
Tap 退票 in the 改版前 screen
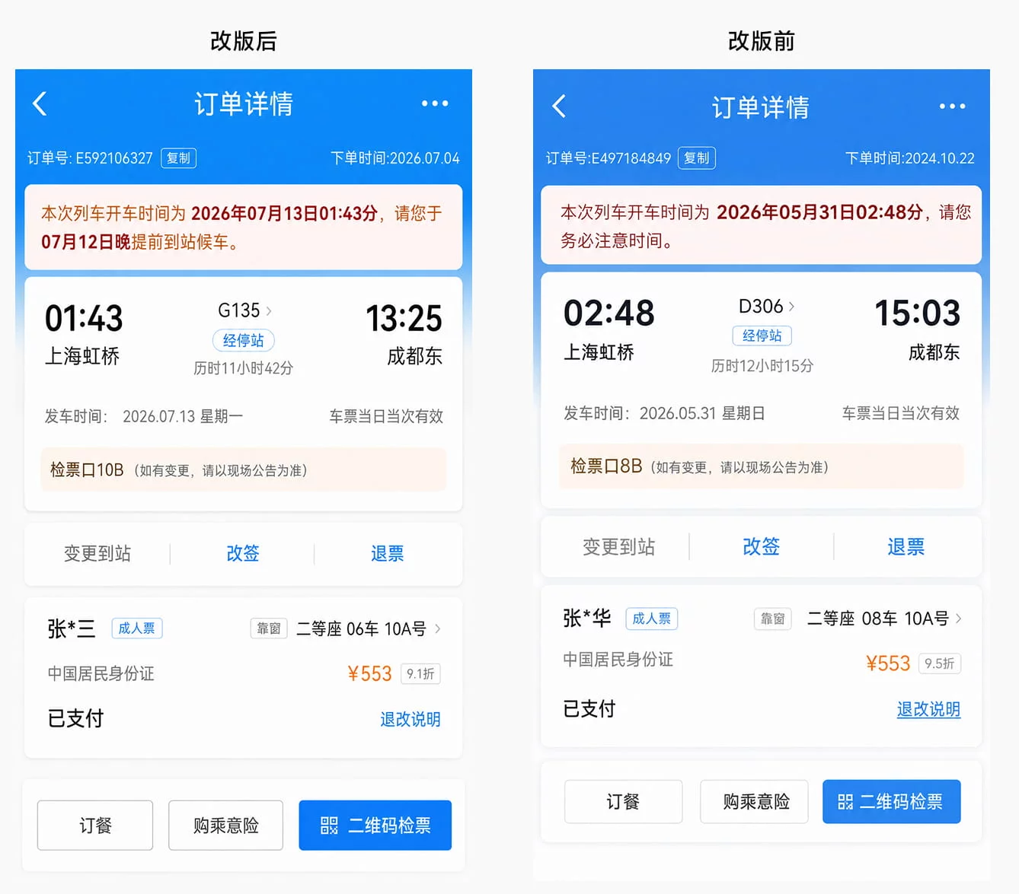click(x=906, y=547)
